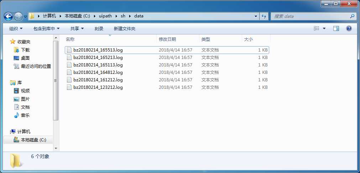360x173 pixels.
Task: Click the file icon of bz20180214_161212.log
Action: pyautogui.click(x=69, y=80)
